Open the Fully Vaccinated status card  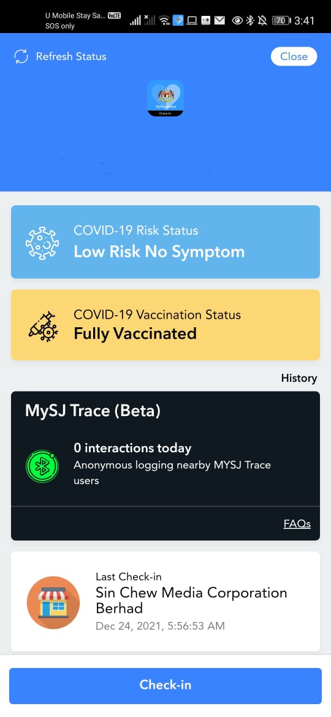pyautogui.click(x=165, y=325)
